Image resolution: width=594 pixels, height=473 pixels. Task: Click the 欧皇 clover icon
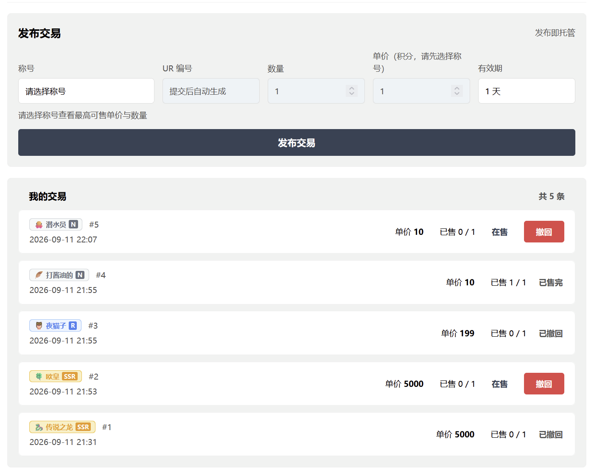[x=39, y=377]
